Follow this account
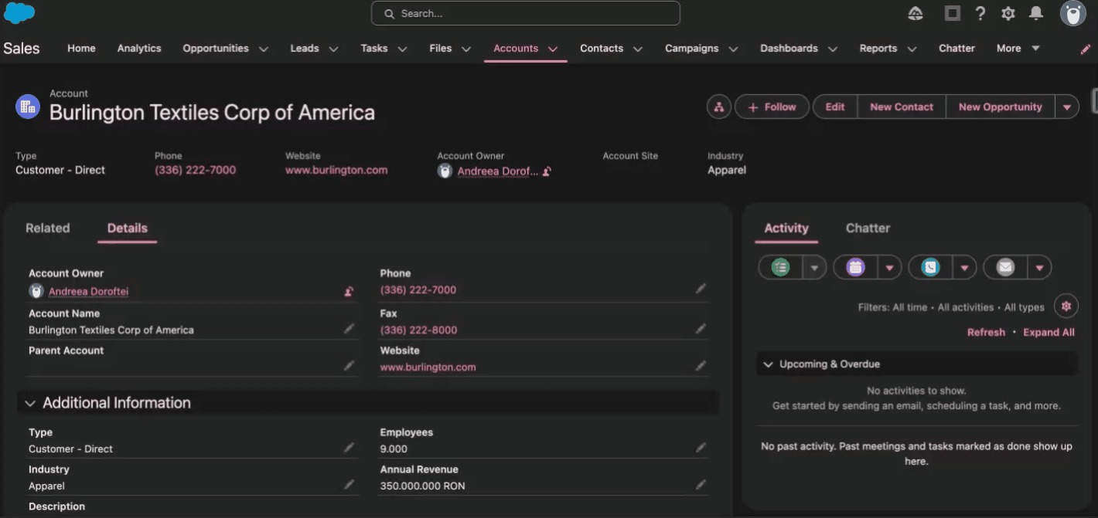The height and width of the screenshot is (518, 1098). tap(771, 107)
